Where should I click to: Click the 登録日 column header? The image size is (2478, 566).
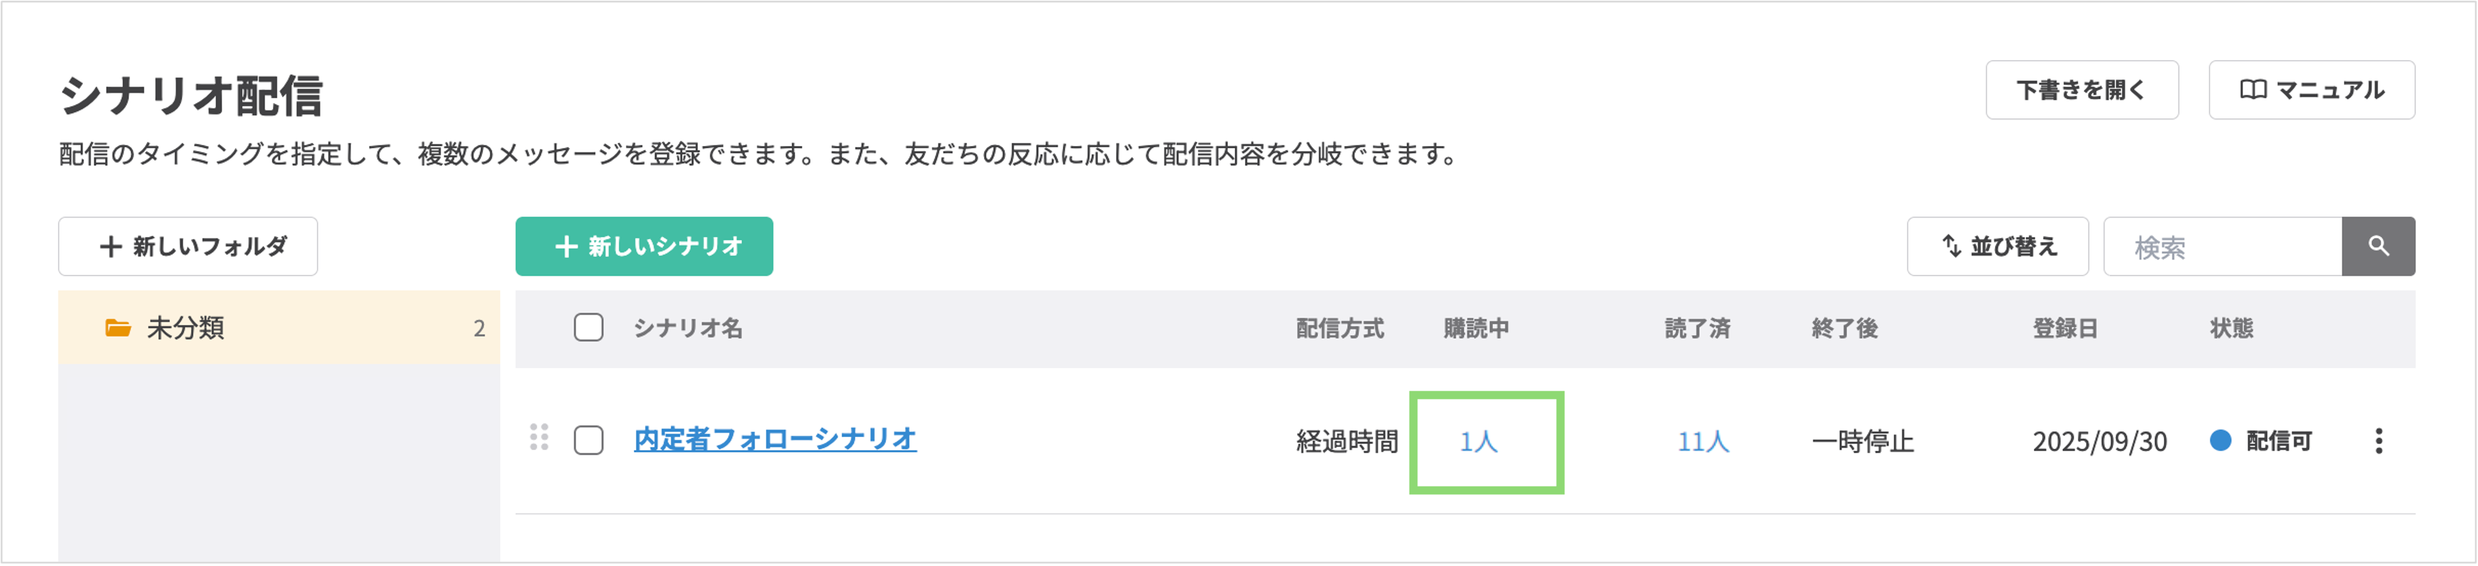pos(2064,328)
